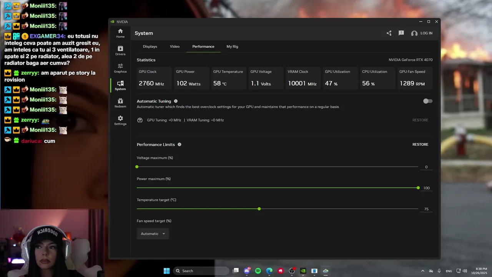Show info tooltip for Performance Limits
492x277 pixels.
point(180,145)
